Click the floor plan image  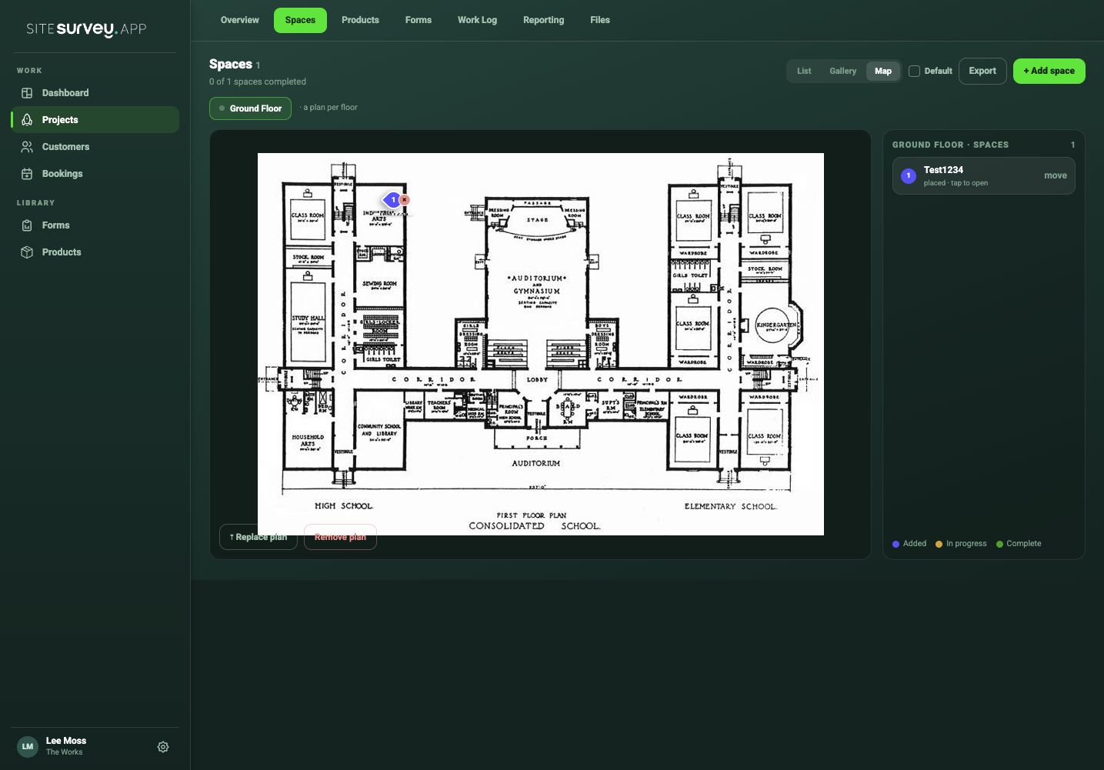pyautogui.click(x=541, y=344)
